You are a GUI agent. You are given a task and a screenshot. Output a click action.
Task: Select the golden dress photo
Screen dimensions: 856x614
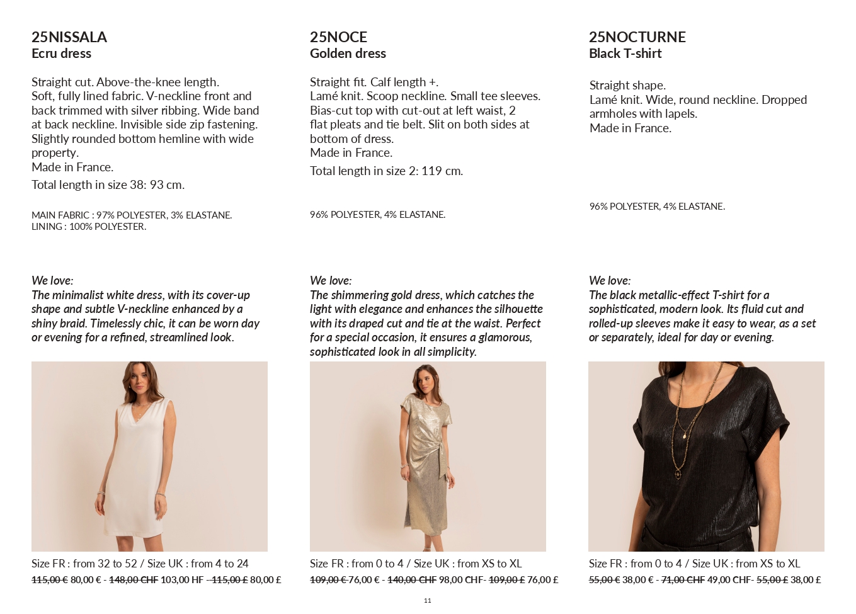[x=428, y=457]
